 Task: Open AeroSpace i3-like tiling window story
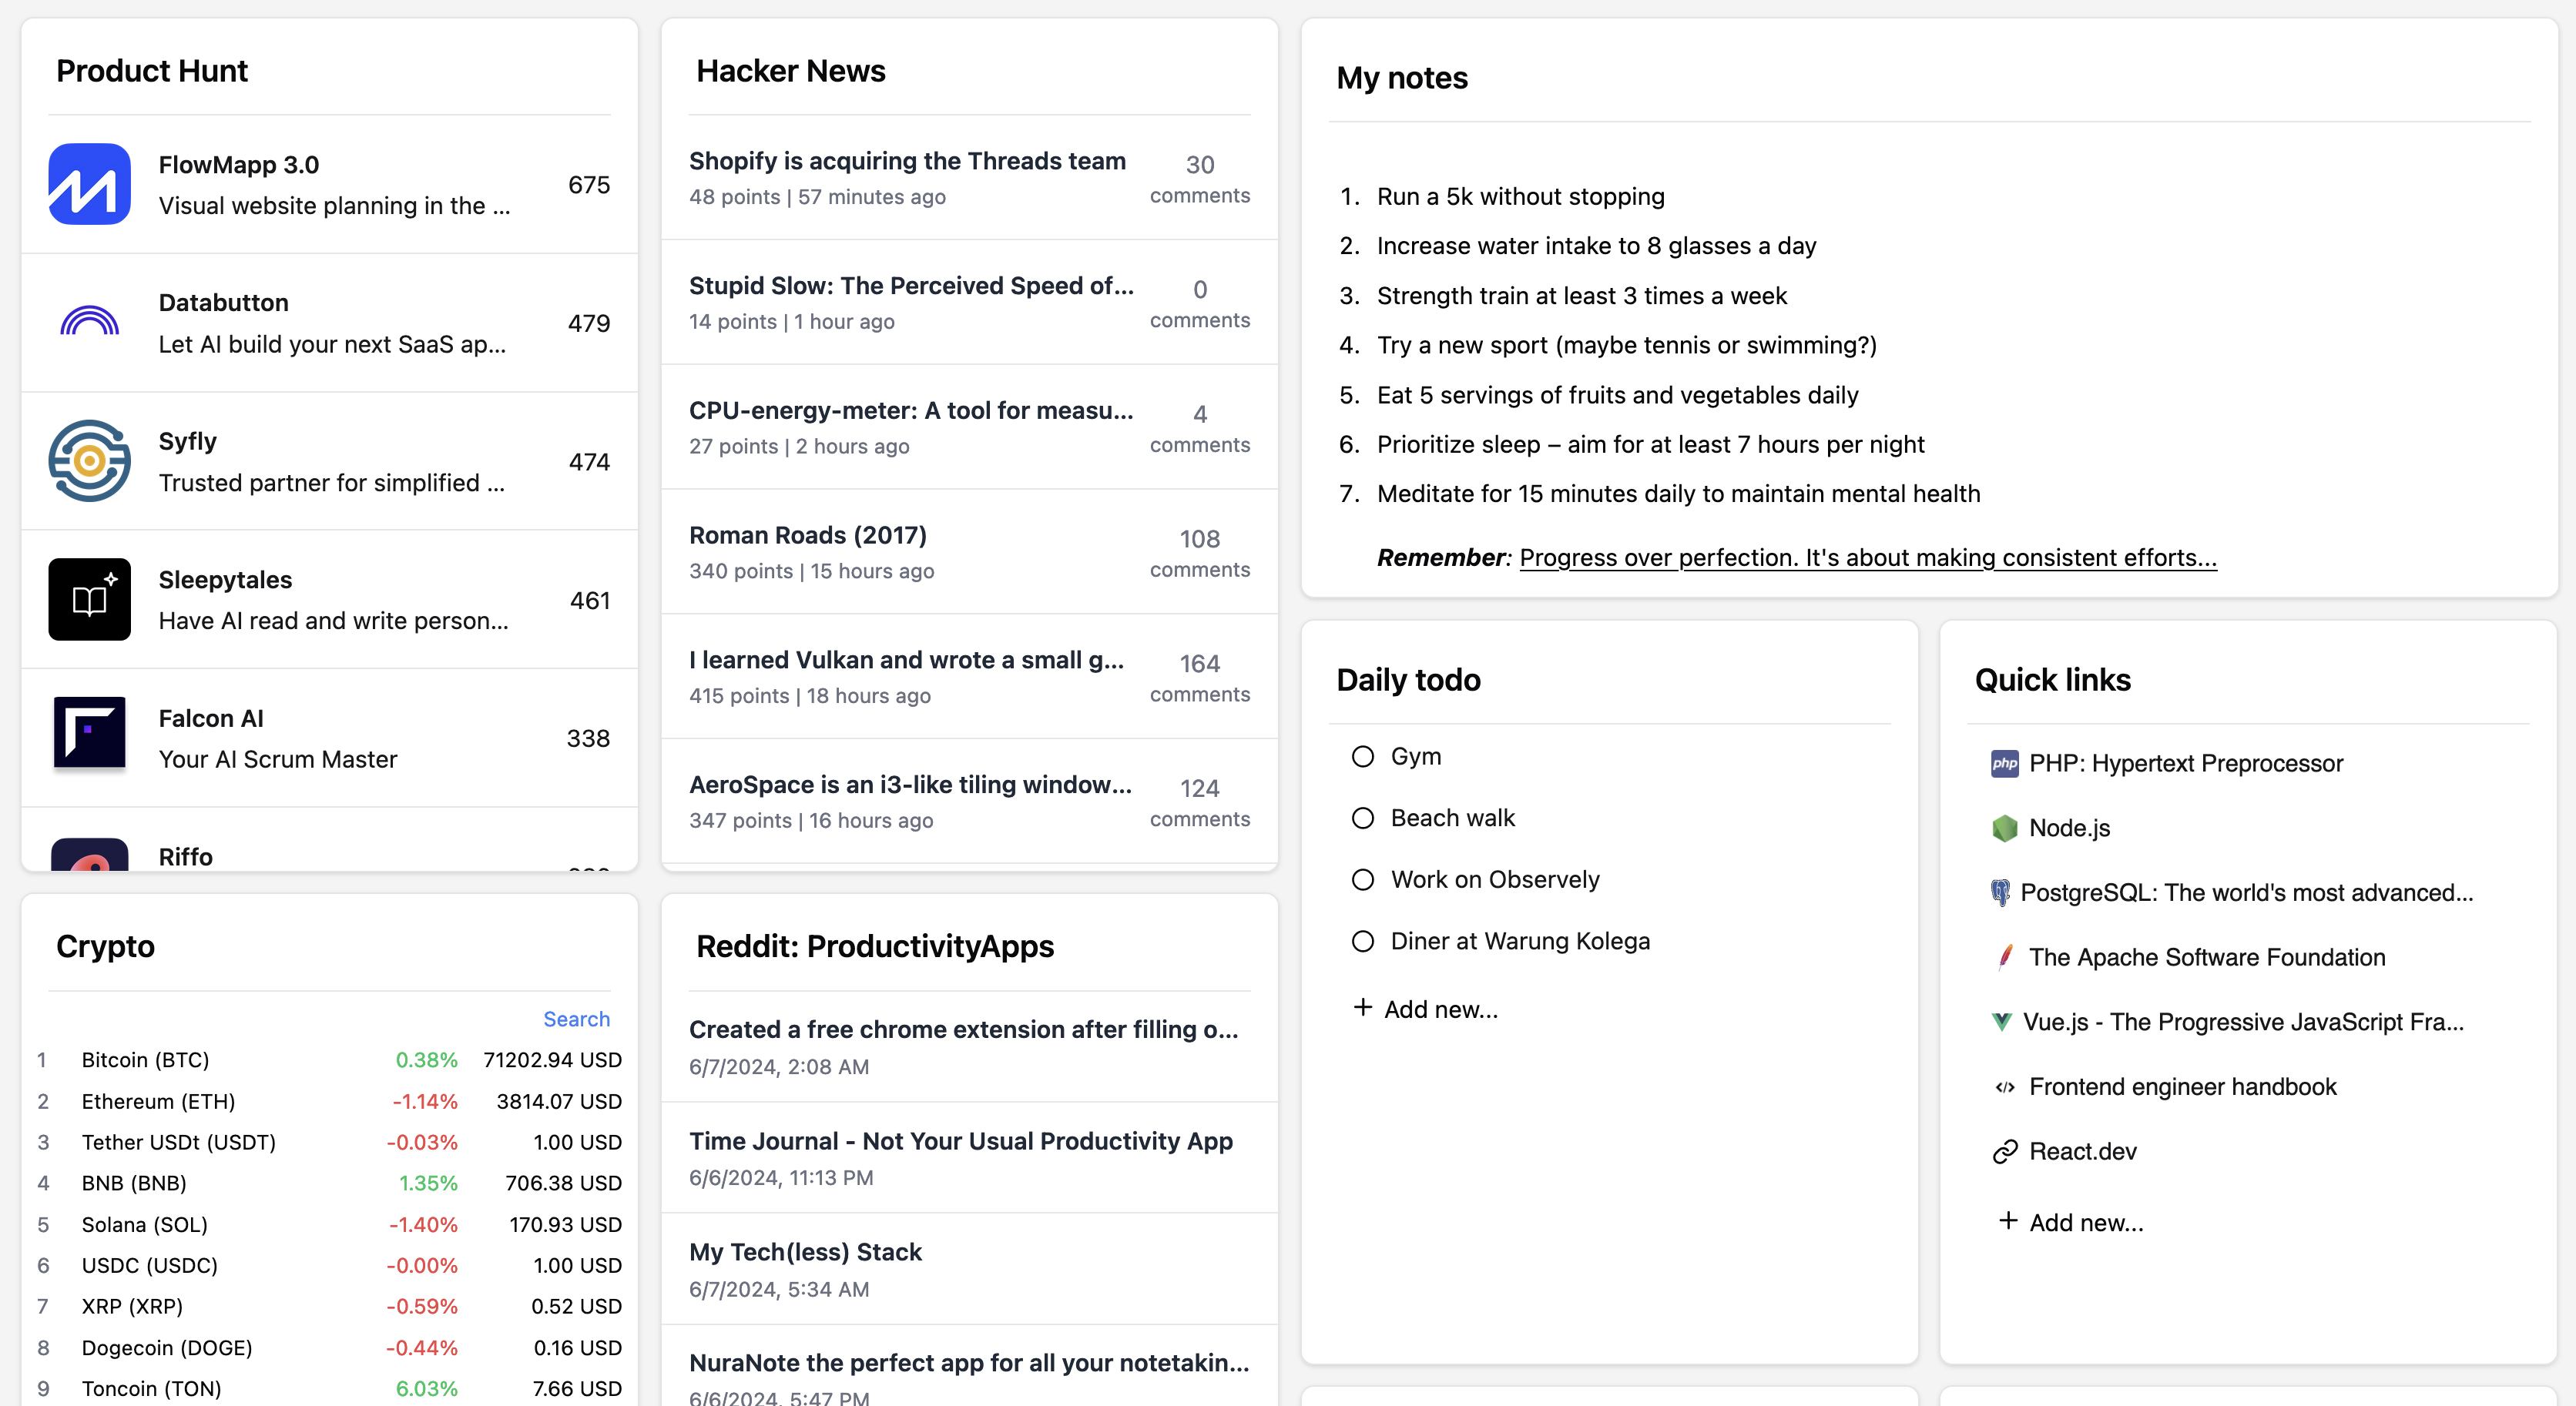click(x=910, y=785)
